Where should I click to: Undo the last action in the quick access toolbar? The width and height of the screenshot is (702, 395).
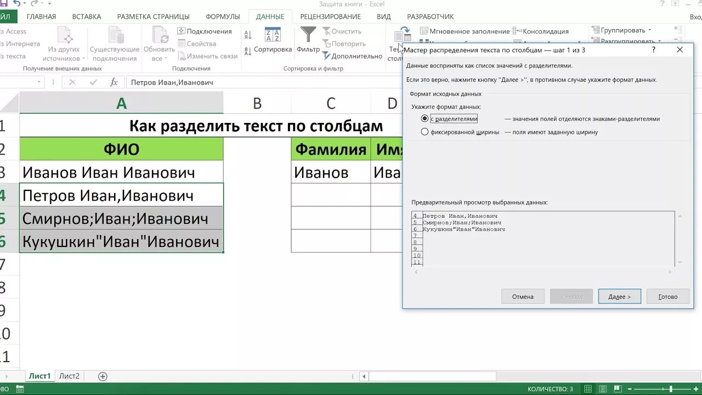click(16, 4)
